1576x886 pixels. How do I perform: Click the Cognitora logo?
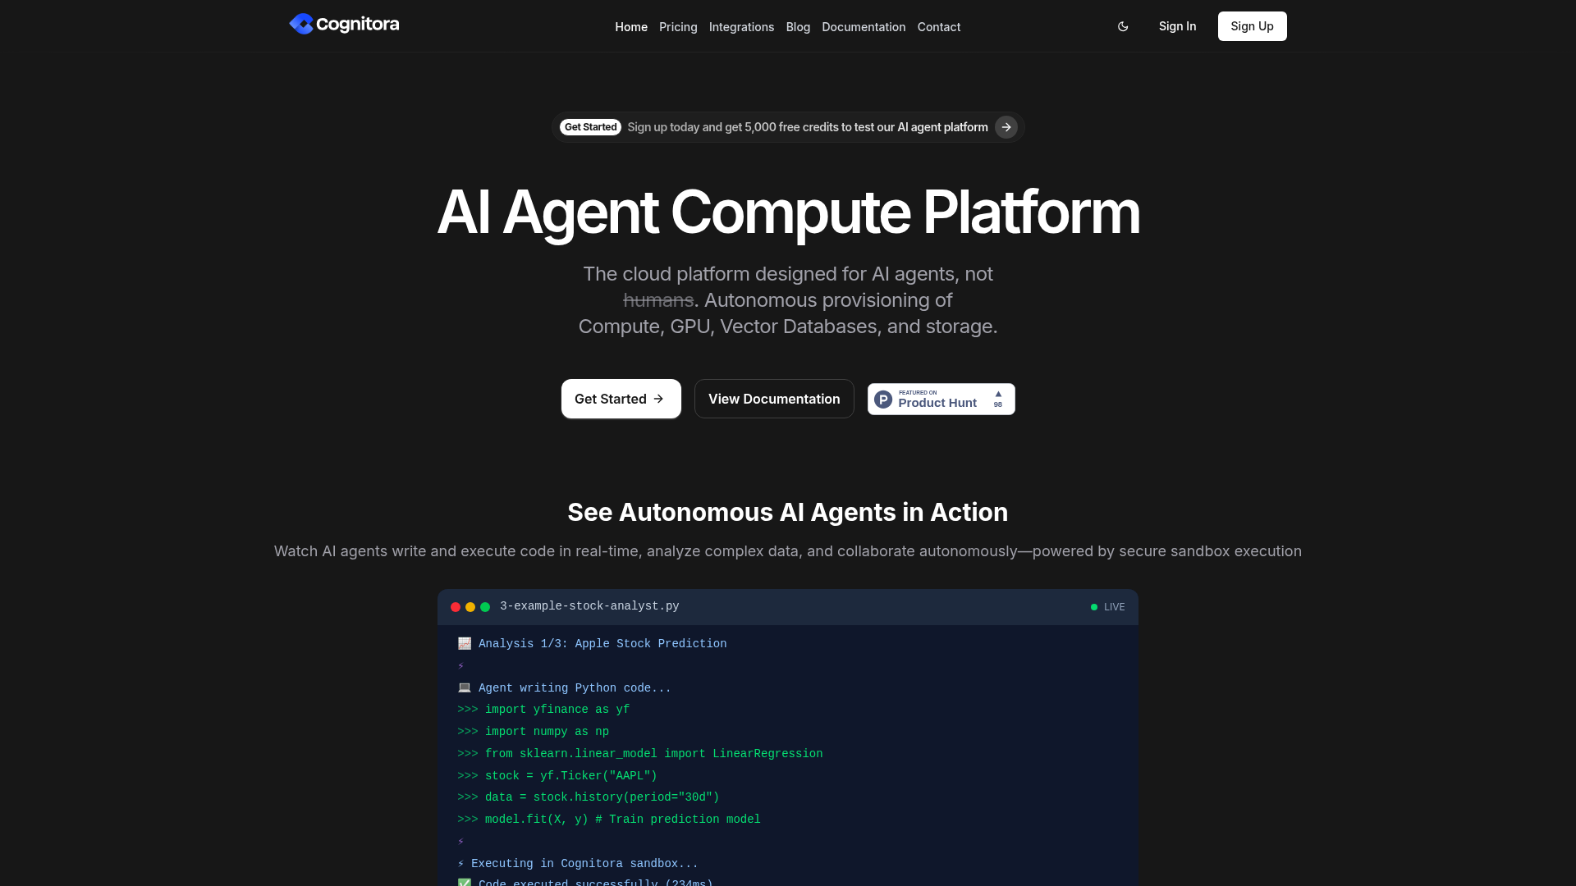tap(344, 24)
